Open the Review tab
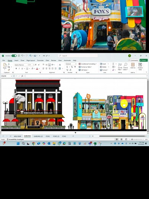Viewport: 149px width, 199px height. tap(53, 60)
